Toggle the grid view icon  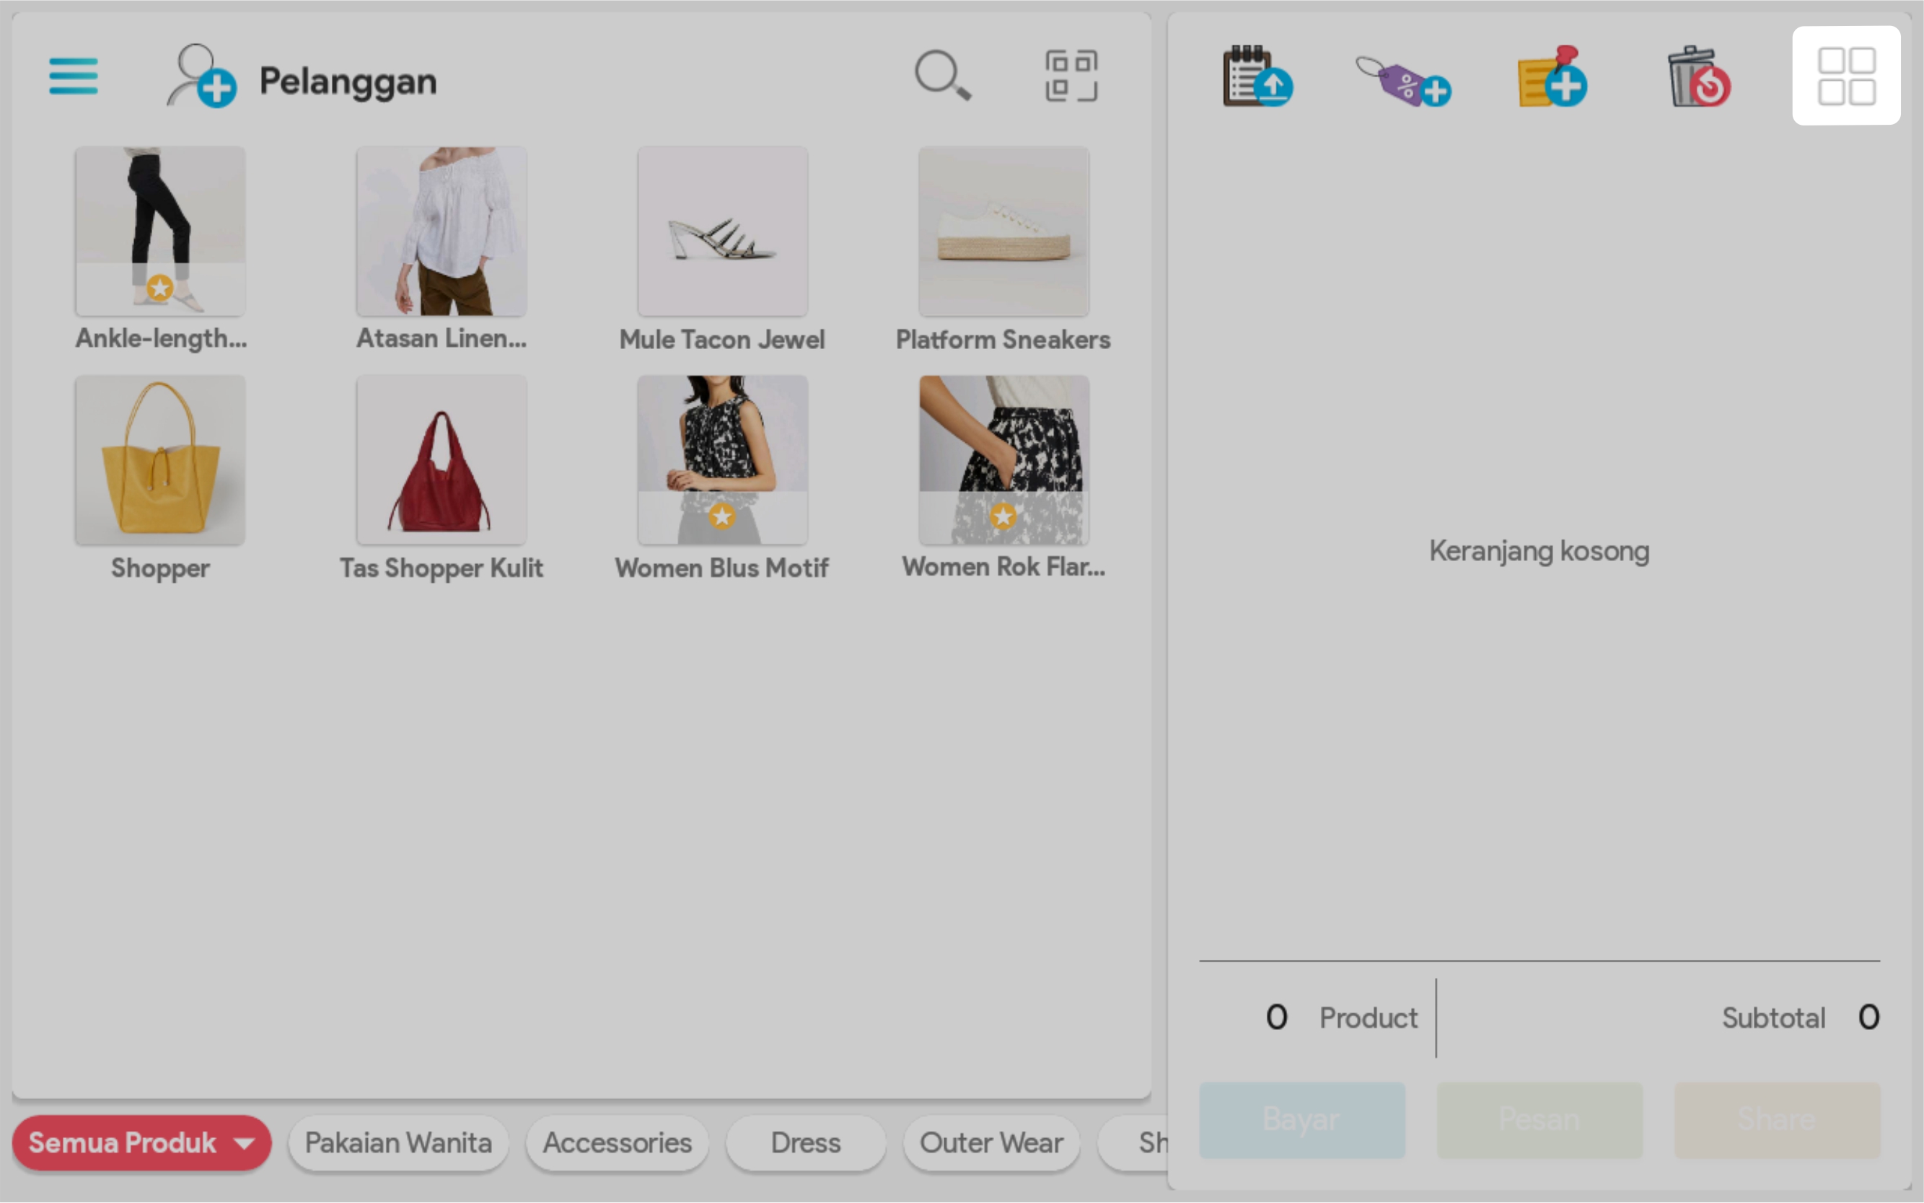coord(1846,76)
